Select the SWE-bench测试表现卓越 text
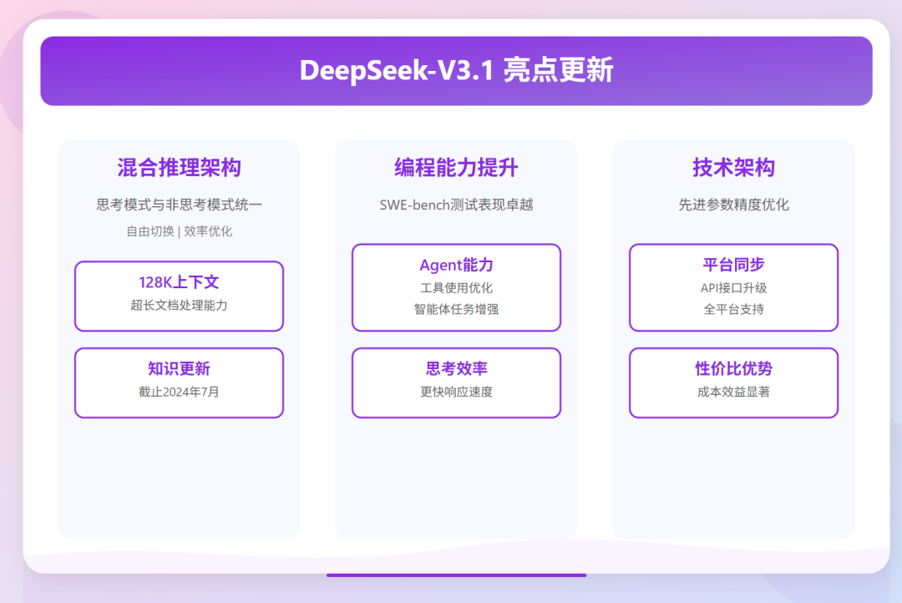 click(456, 205)
